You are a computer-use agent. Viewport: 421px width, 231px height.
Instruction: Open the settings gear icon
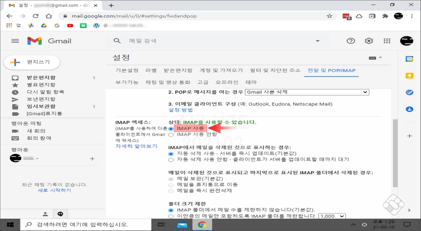[x=369, y=41]
